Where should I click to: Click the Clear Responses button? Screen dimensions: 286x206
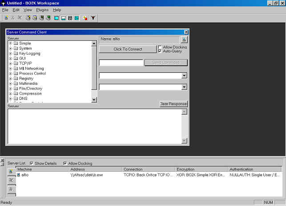click(173, 104)
